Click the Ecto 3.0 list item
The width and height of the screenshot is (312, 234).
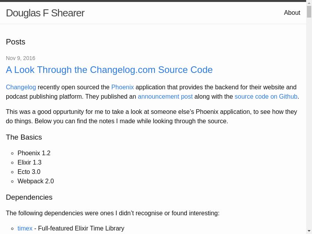coord(29,172)
